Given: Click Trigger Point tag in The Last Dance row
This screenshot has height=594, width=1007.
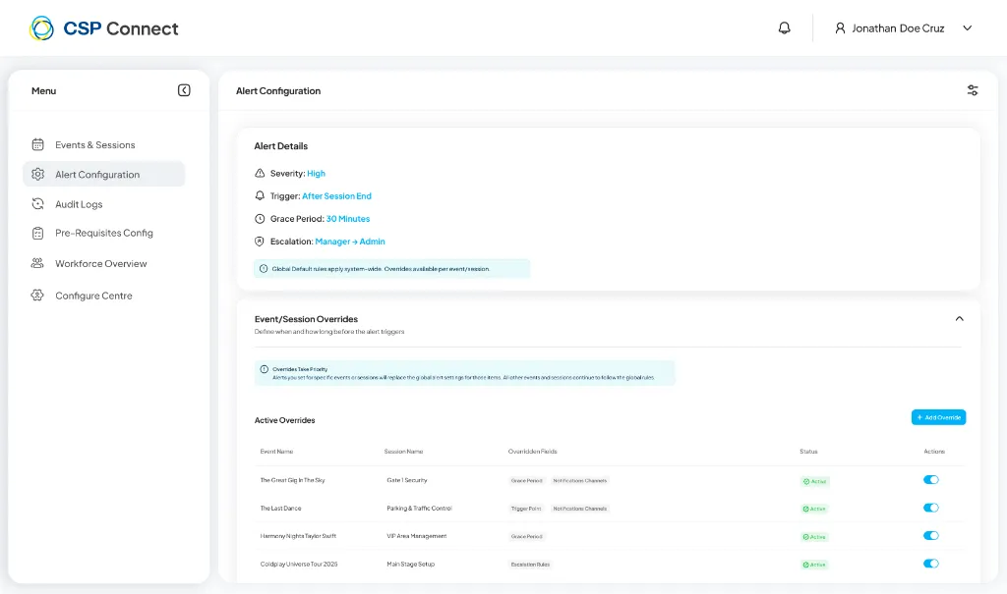Looking at the screenshot, I should 526,508.
